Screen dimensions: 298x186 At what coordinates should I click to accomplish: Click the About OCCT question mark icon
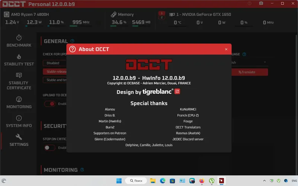72,49
